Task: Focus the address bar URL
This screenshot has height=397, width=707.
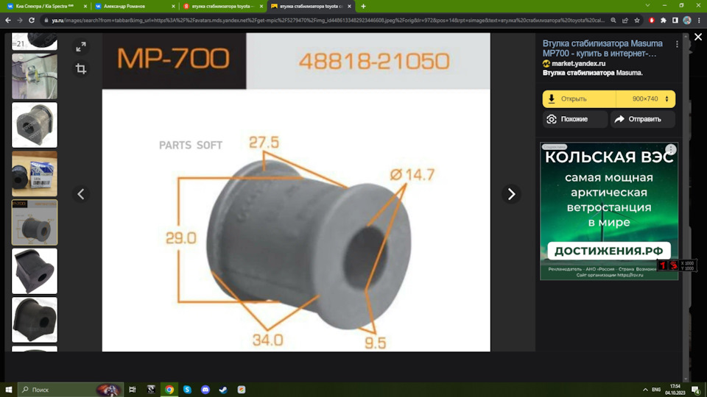Action: tap(328, 21)
